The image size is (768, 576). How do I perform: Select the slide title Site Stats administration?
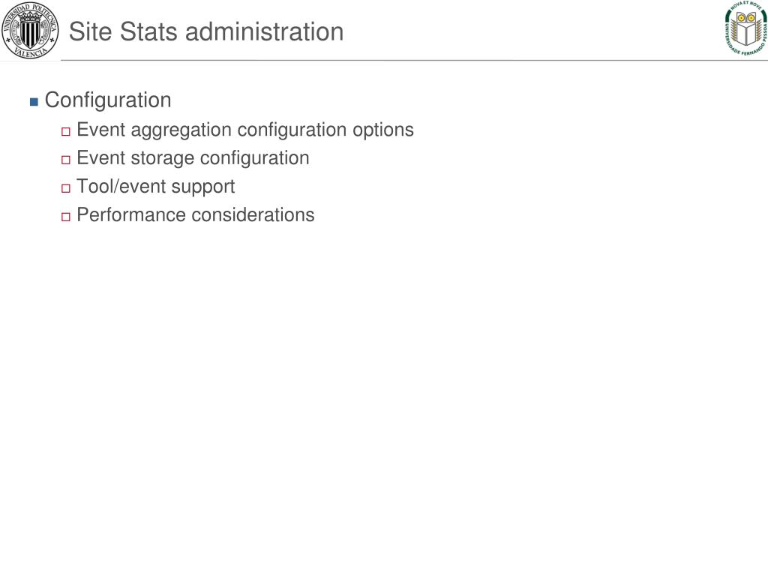[206, 31]
